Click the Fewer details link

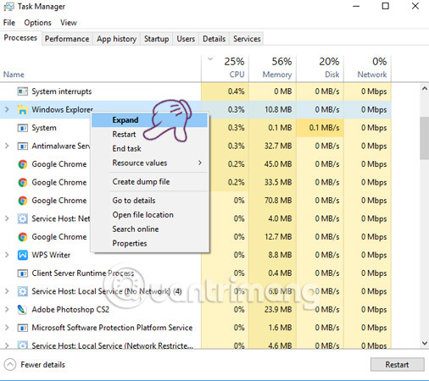click(x=42, y=365)
